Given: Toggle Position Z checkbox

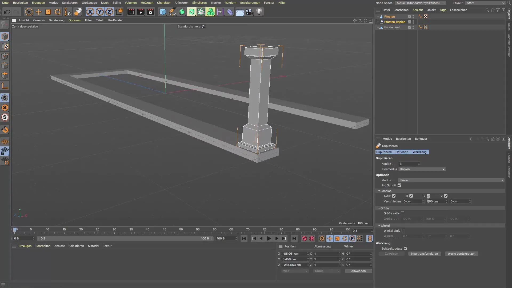Looking at the screenshot, I should 446,196.
